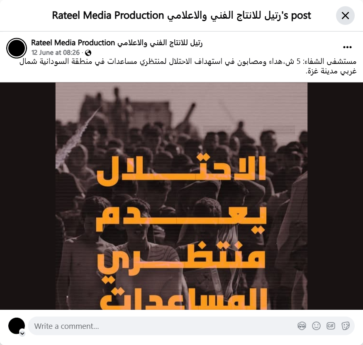
Task: Click your own comment avatar
Action: [17, 326]
